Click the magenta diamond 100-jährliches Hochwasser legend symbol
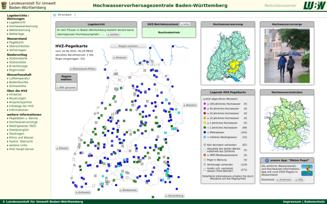The height and width of the screenshot is (204, 327). coord(204,104)
